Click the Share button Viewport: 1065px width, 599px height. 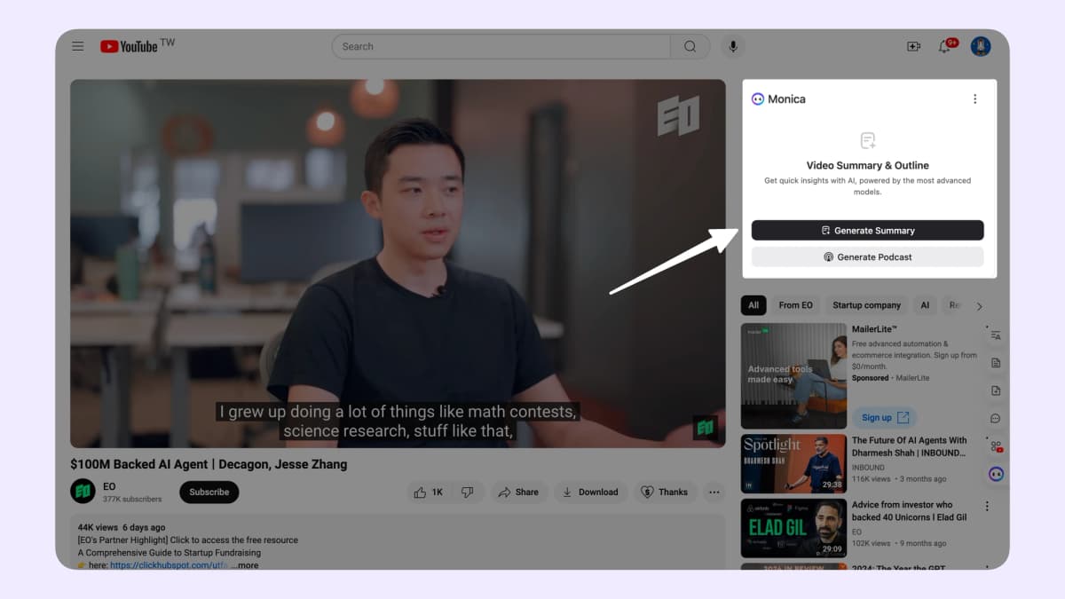click(x=518, y=492)
